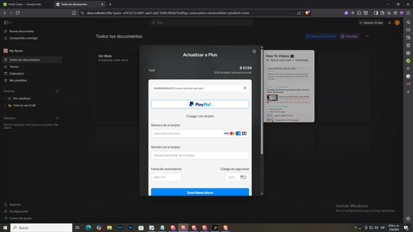The height and width of the screenshot is (232, 413).
Task: Click the checkout dialog vertical scrollbar
Action: (x=261, y=101)
